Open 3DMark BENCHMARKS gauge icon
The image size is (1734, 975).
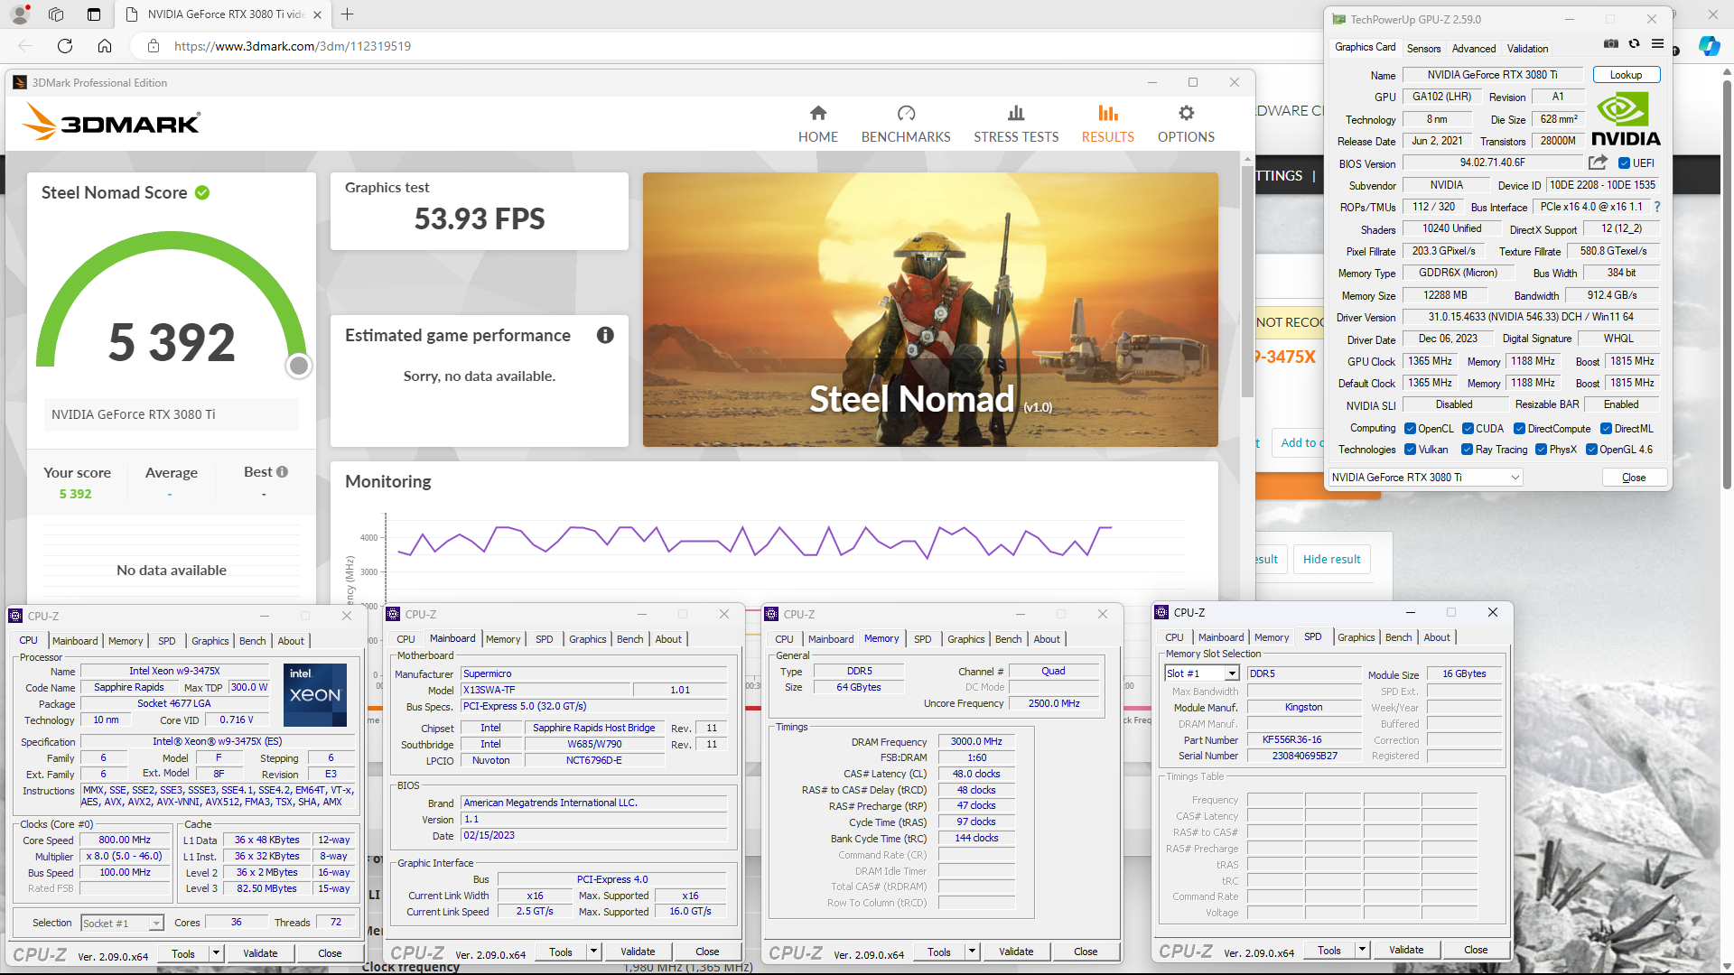pyautogui.click(x=906, y=113)
